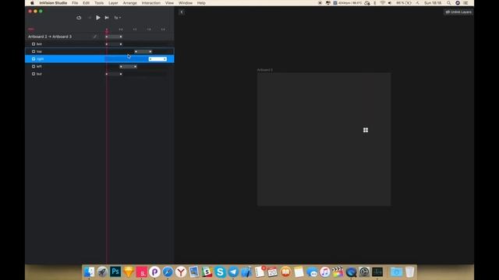Open Launchpad from the dock
Screen dimensions: 499x280
(x=102, y=271)
